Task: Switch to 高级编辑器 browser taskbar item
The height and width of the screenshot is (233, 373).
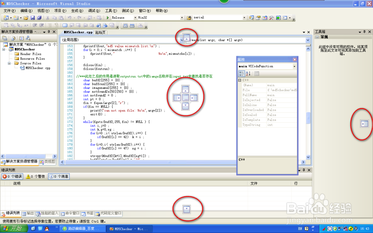Action: tap(82, 229)
